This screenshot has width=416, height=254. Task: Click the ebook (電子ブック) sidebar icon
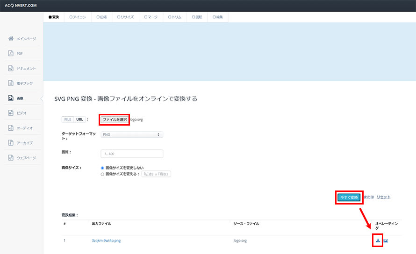(x=11, y=83)
